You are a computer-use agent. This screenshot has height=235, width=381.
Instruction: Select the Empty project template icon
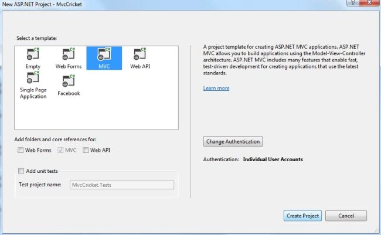(x=33, y=54)
